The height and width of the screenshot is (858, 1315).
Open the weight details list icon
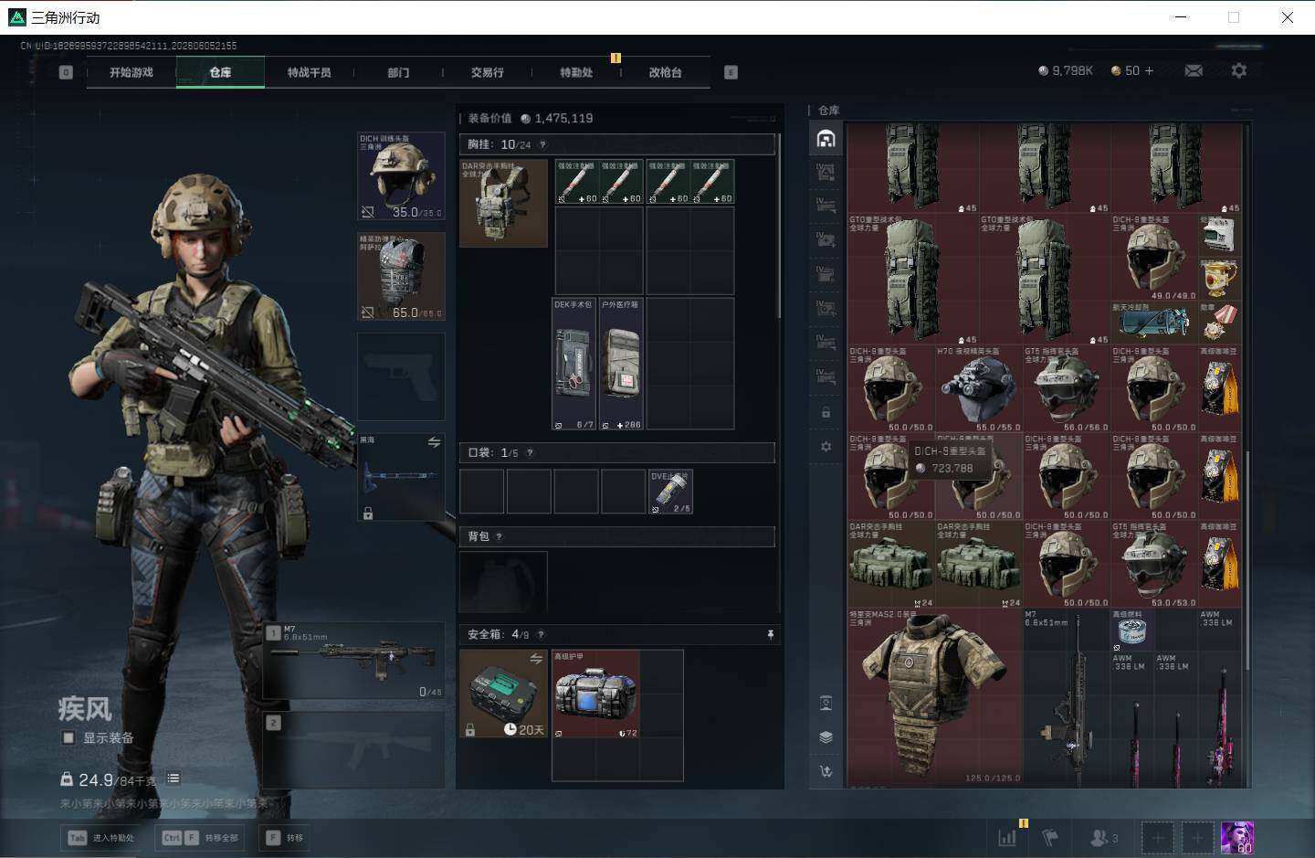coord(173,779)
